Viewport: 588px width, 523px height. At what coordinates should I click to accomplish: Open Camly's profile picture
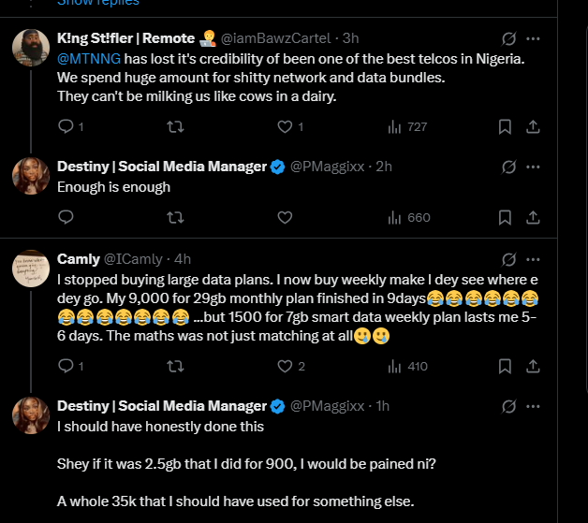(31, 269)
